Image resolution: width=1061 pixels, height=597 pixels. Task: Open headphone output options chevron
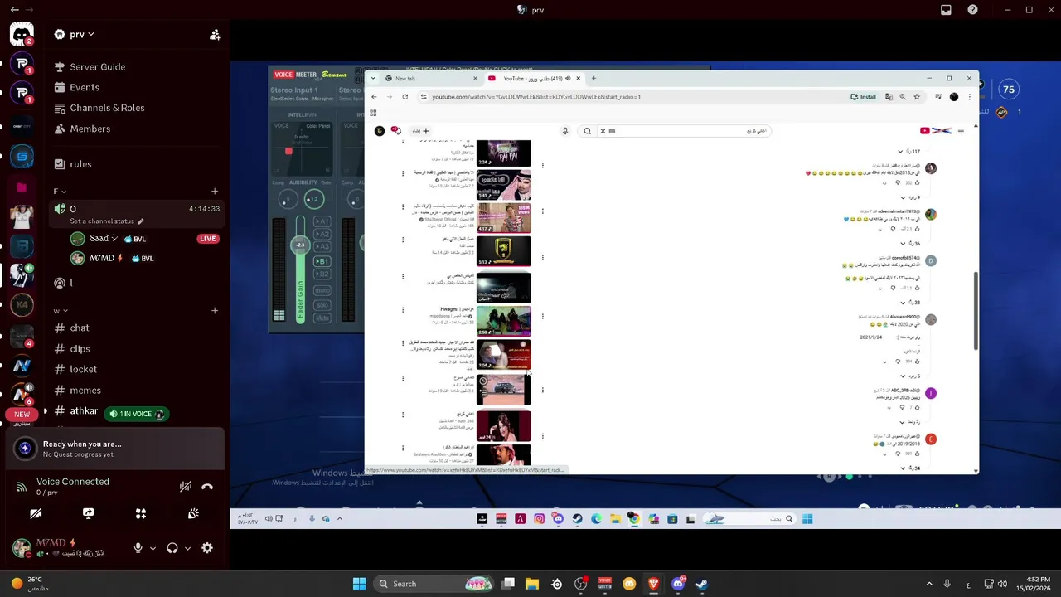(187, 548)
